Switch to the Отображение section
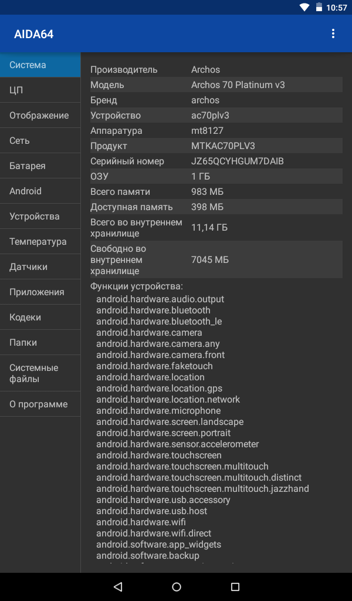352x601 pixels. click(x=40, y=116)
